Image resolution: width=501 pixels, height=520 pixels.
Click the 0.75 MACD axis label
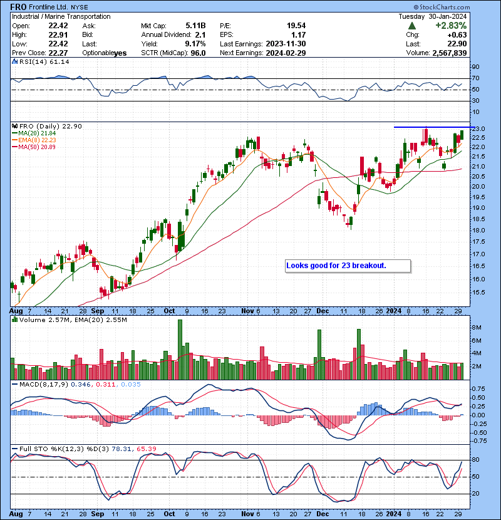pyautogui.click(x=479, y=388)
